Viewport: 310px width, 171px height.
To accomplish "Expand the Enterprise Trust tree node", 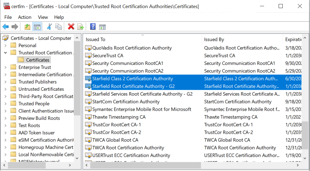I will tap(5, 67).
